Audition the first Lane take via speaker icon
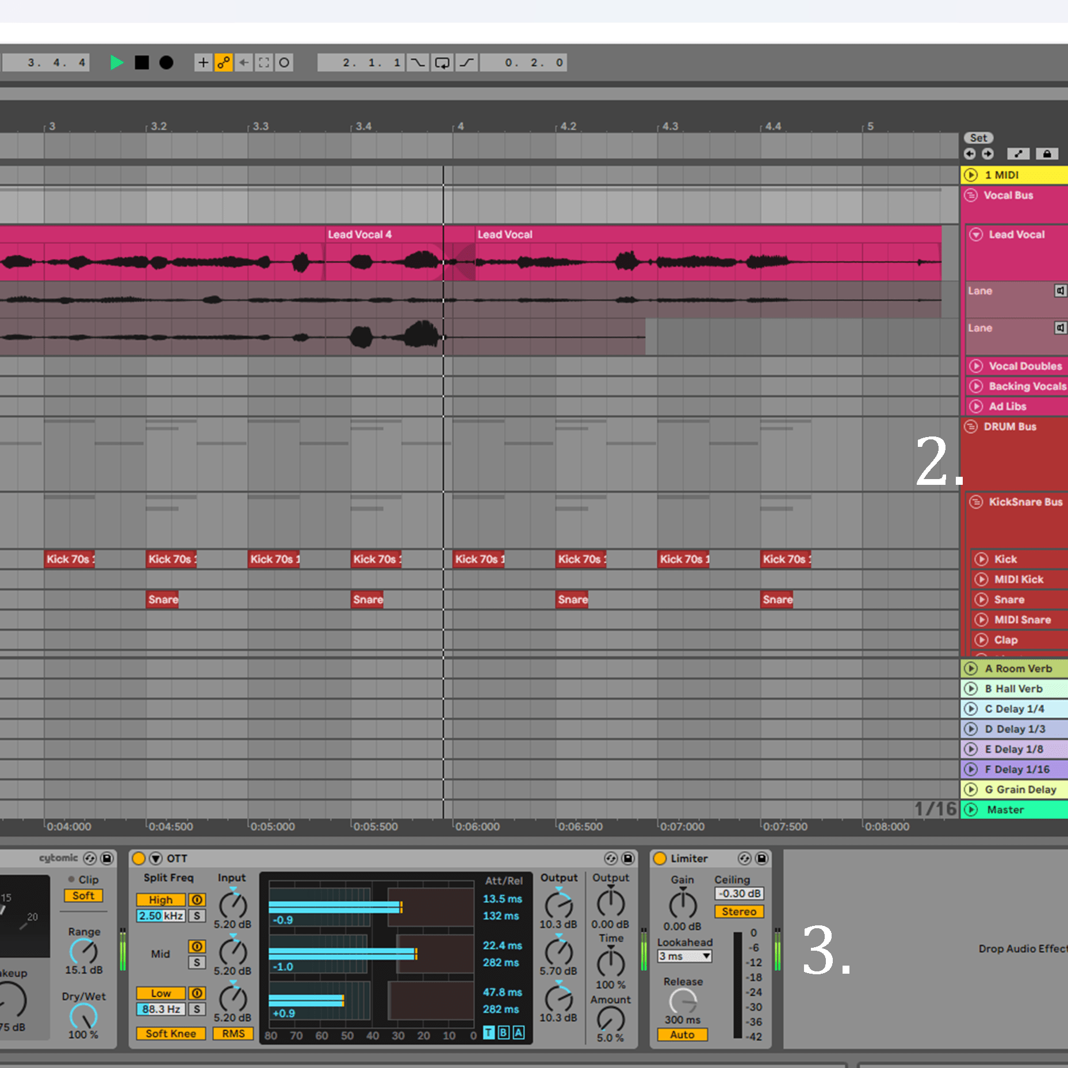The image size is (1068, 1068). pyautogui.click(x=1061, y=291)
